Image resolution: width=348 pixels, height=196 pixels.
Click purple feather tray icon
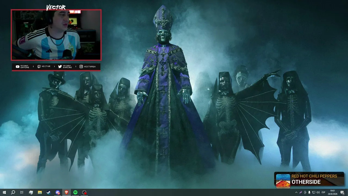click(x=301, y=192)
